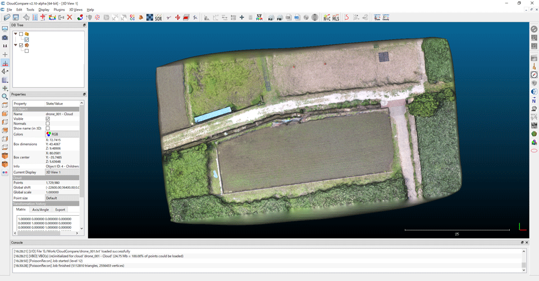539x281 pixels.
Task: Click the Console vertical scrollbar
Action: coord(524,261)
